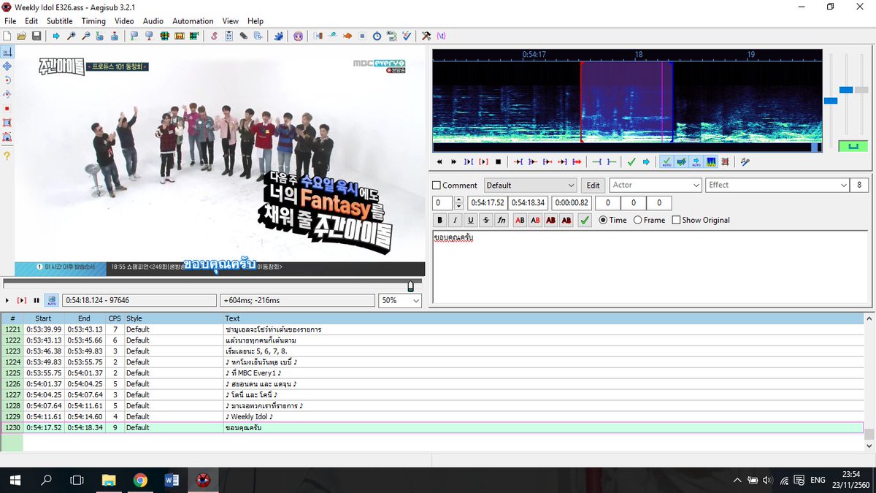Create a new subtitles file
Viewport: 876px width, 493px height.
pyautogui.click(x=7, y=36)
